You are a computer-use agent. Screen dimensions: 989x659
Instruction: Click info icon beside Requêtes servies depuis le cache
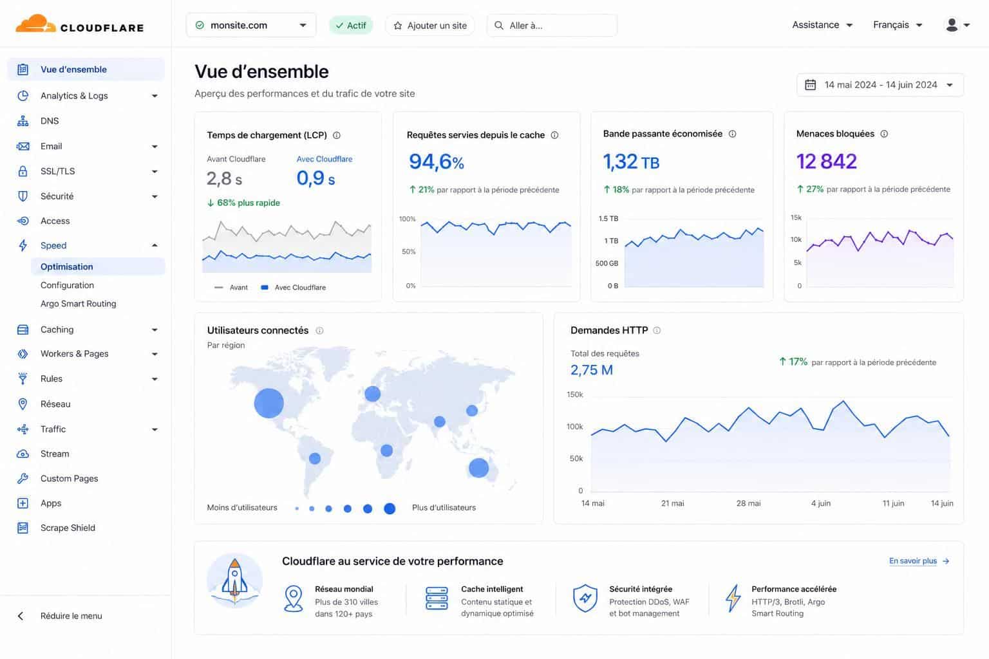point(554,135)
